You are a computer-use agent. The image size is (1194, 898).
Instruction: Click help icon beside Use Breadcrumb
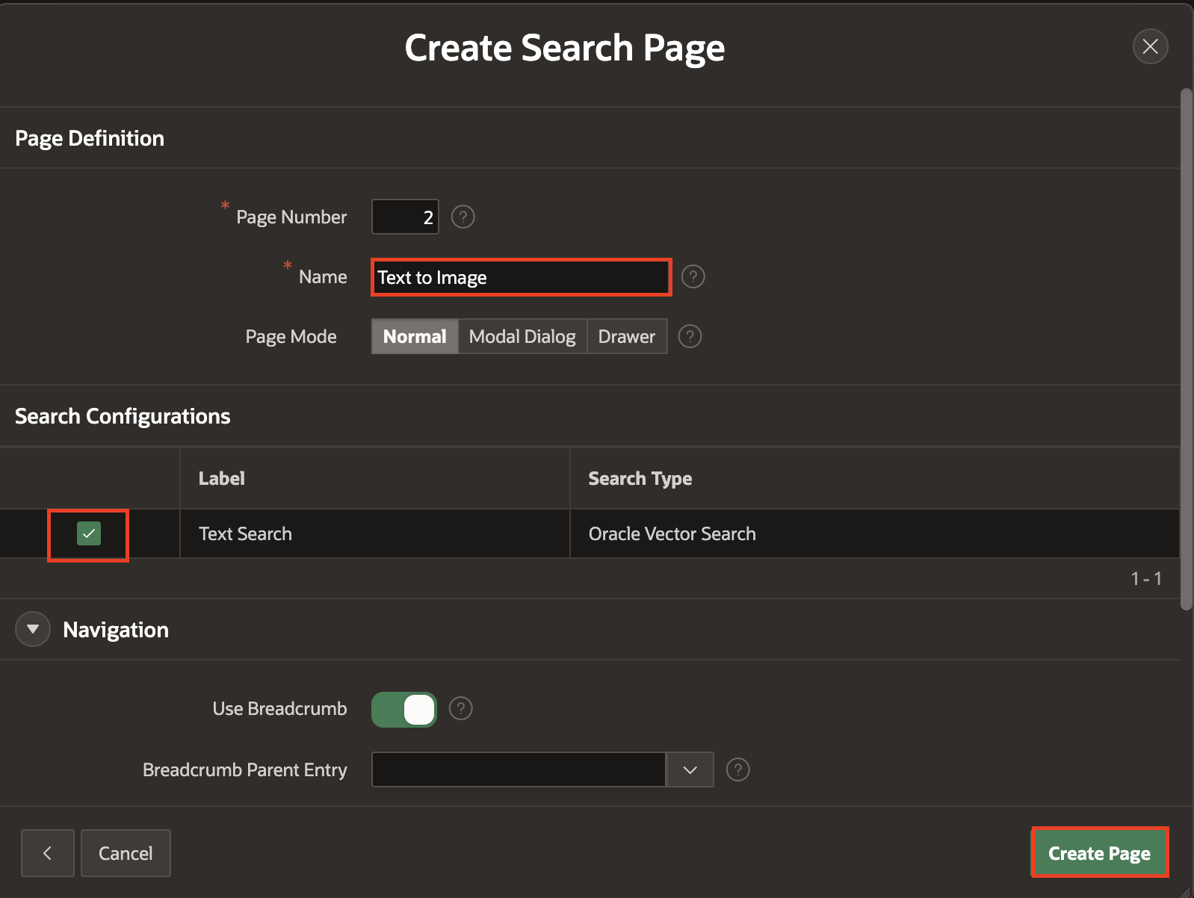(460, 708)
